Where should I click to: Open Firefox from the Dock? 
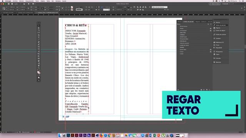click(101, 135)
